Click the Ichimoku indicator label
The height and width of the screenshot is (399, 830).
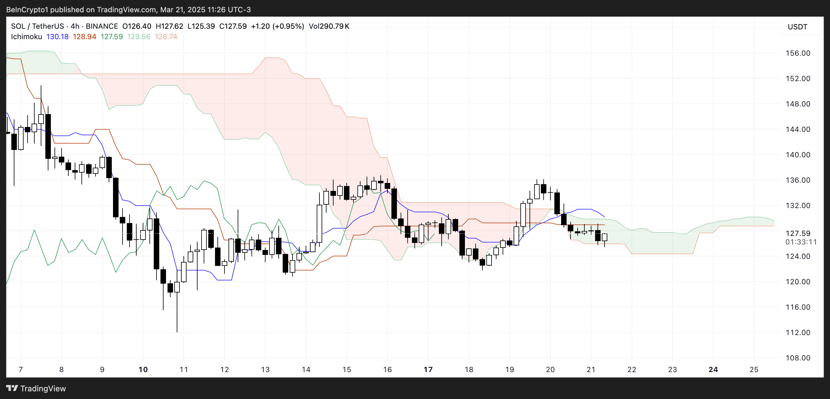coord(26,37)
